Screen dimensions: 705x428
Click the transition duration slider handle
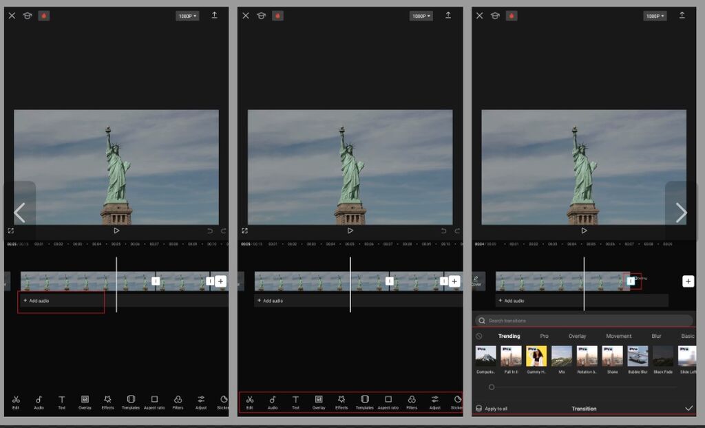click(492, 387)
